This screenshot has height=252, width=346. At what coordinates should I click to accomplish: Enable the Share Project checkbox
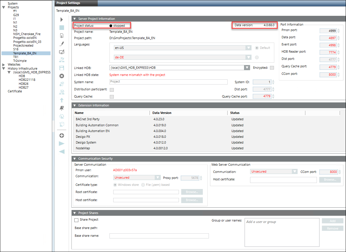click(76, 220)
